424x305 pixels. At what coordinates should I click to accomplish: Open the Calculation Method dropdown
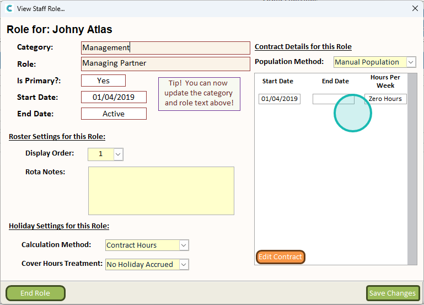point(184,245)
